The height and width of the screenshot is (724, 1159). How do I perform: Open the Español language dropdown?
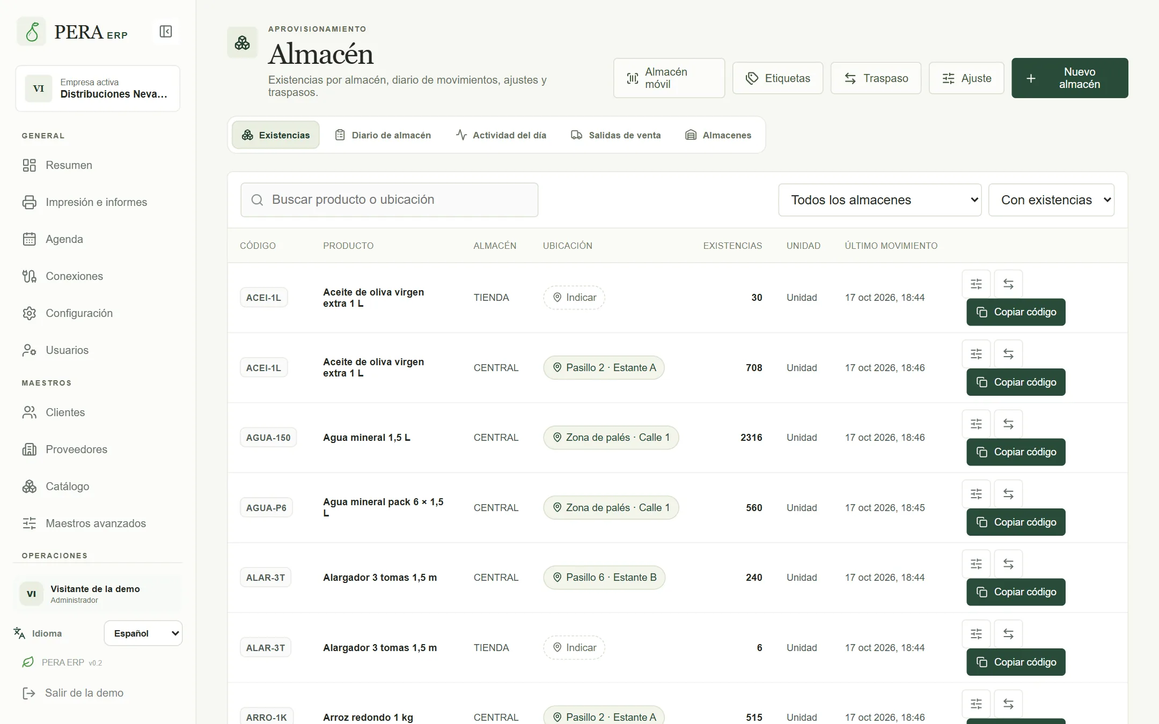point(143,633)
